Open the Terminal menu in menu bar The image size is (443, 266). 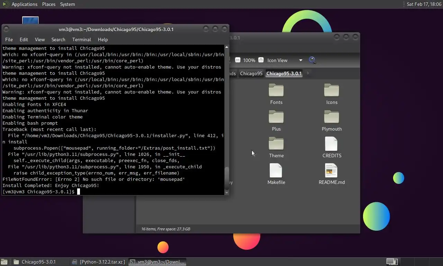click(82, 39)
